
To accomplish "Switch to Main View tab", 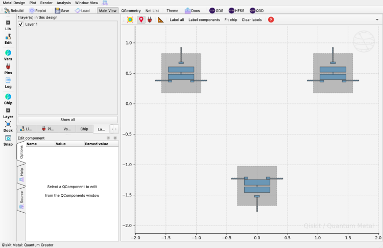I will tap(108, 11).
